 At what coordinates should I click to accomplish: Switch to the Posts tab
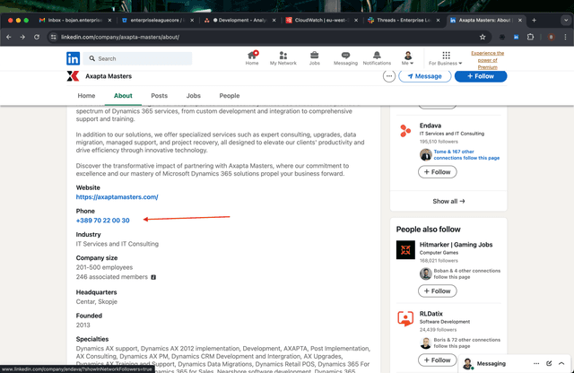coord(160,96)
